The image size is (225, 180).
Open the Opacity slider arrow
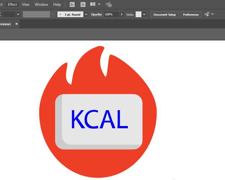(x=121, y=14)
